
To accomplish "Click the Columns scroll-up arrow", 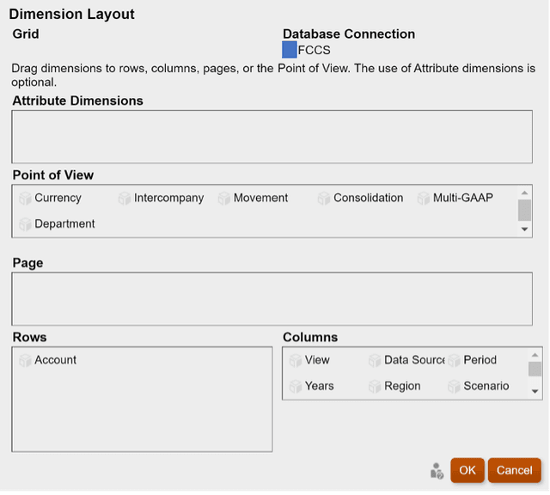I will [535, 355].
